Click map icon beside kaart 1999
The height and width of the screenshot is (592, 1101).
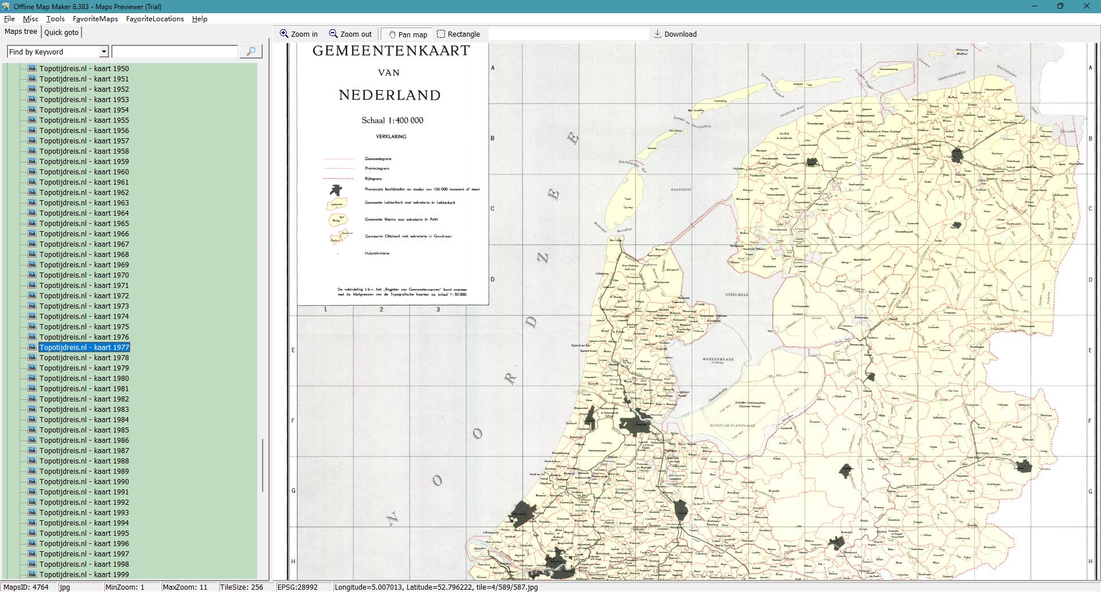coord(32,574)
